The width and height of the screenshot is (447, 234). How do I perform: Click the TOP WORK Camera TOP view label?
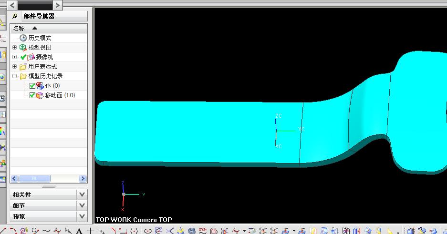point(134,220)
